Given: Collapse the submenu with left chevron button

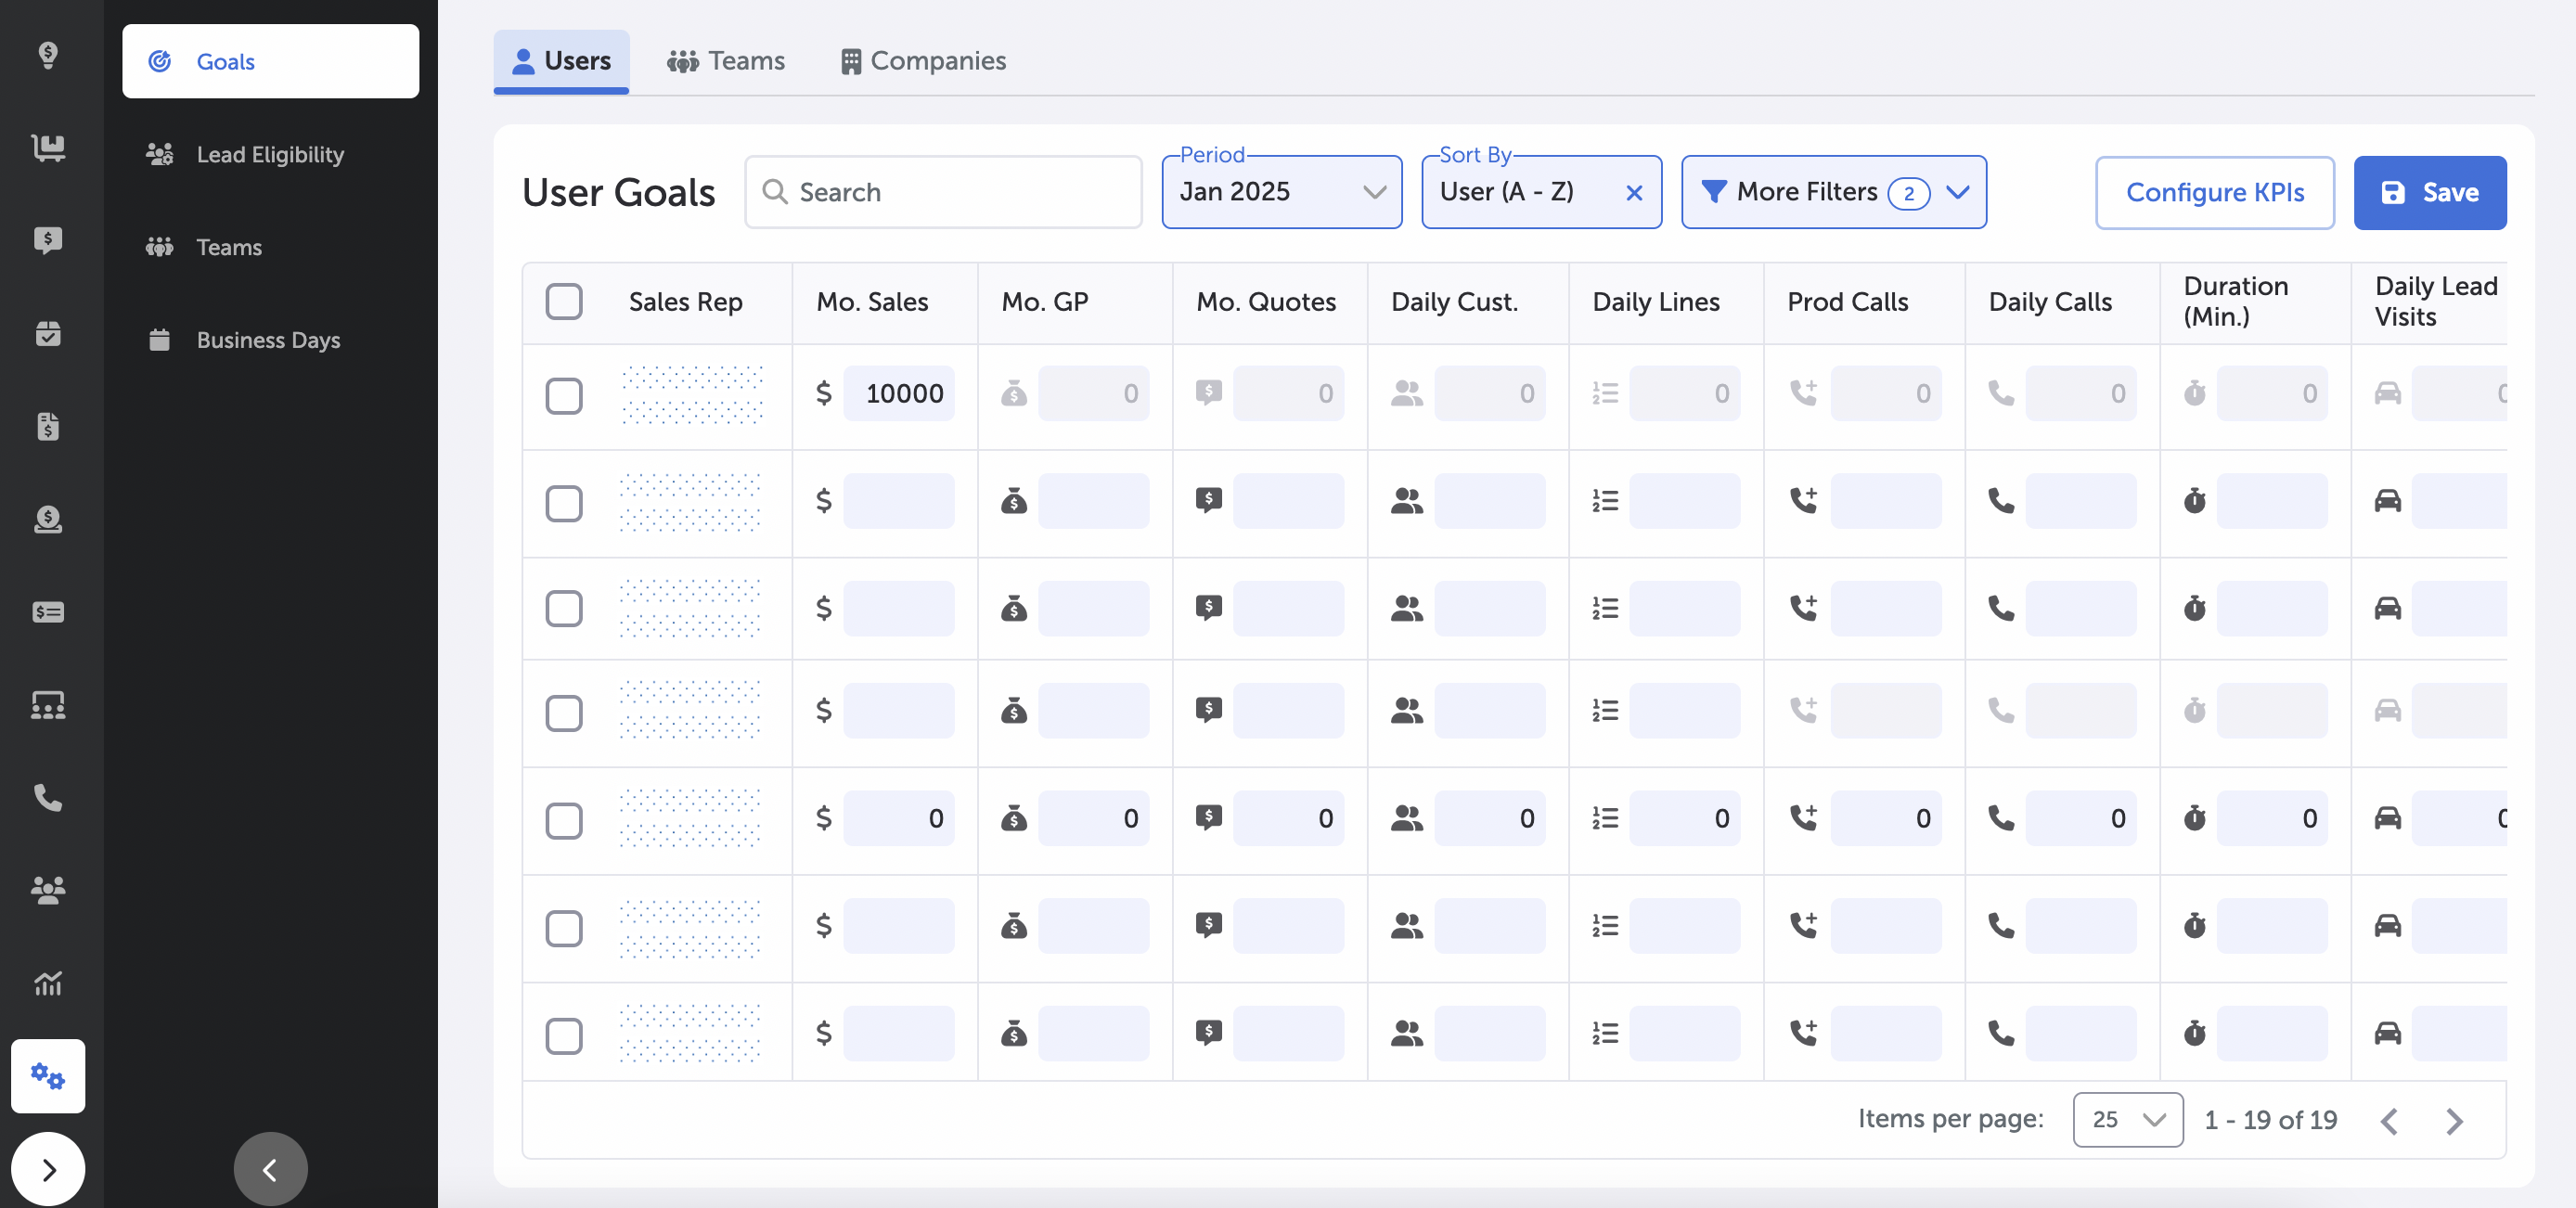Looking at the screenshot, I should [x=270, y=1169].
